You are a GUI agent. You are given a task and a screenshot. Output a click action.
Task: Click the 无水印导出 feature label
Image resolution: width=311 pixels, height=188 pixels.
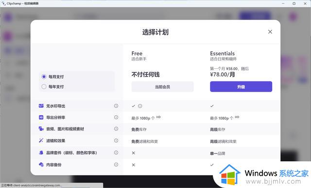(55, 106)
